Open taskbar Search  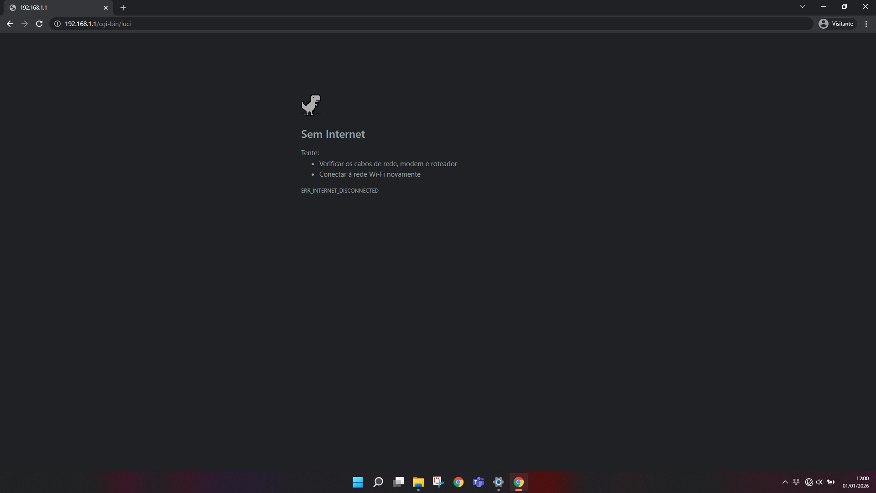point(378,482)
